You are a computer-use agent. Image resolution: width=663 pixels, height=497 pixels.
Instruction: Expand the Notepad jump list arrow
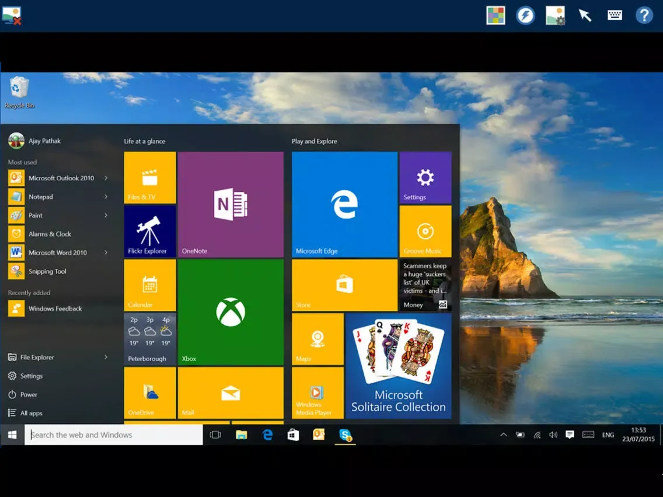pos(106,197)
